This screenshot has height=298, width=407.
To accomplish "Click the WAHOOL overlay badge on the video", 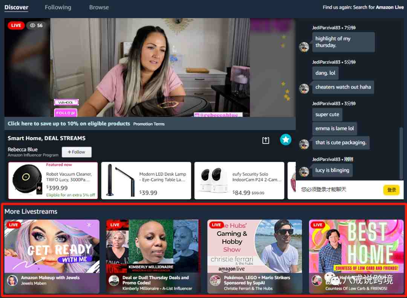I will pos(66,102).
